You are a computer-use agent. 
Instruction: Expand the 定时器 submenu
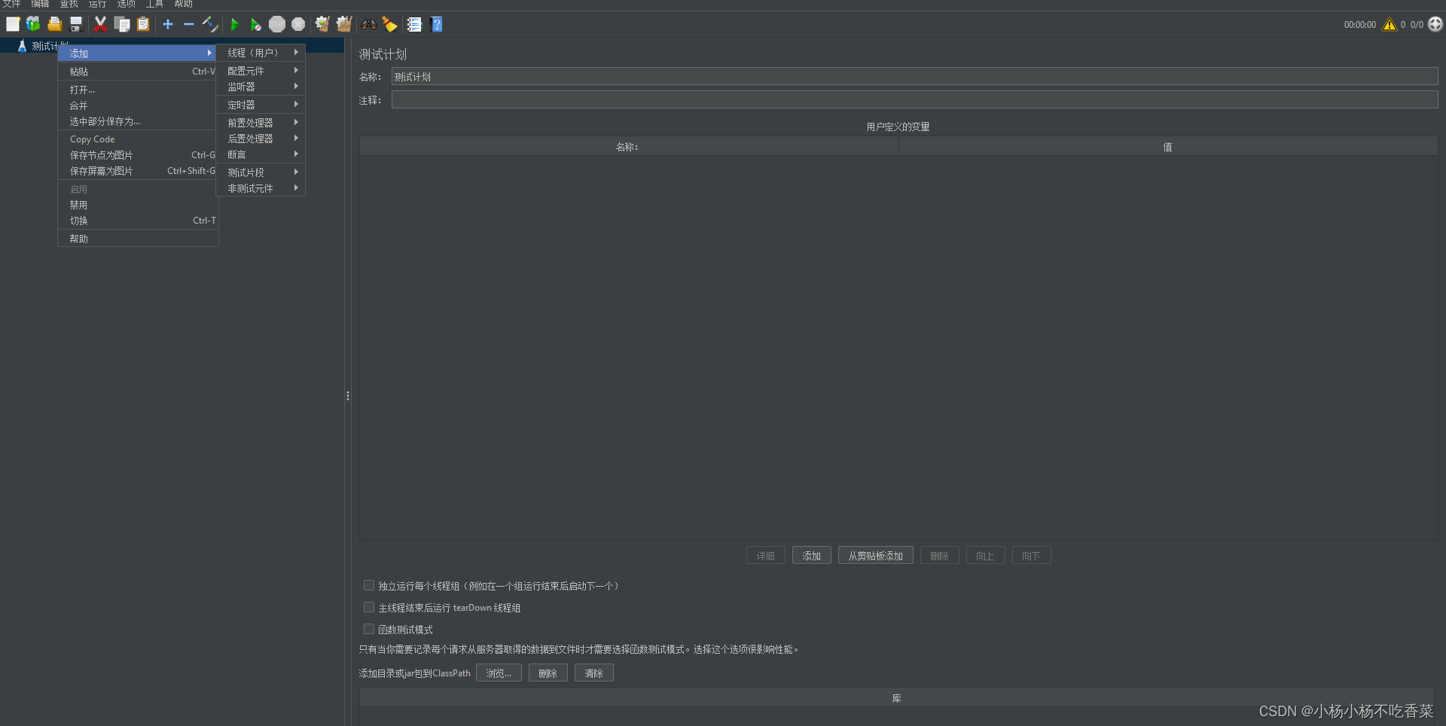261,105
